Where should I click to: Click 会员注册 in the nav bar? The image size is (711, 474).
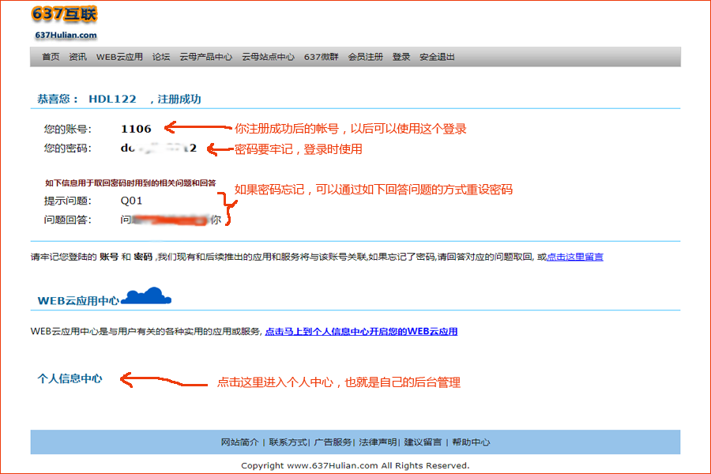point(365,57)
